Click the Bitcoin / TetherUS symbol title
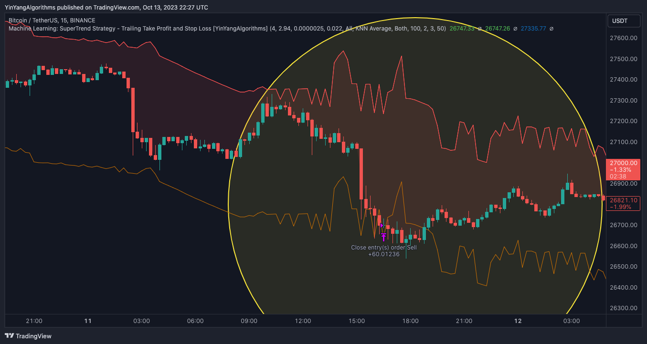Screen dimensions: 647x344 click(52, 21)
